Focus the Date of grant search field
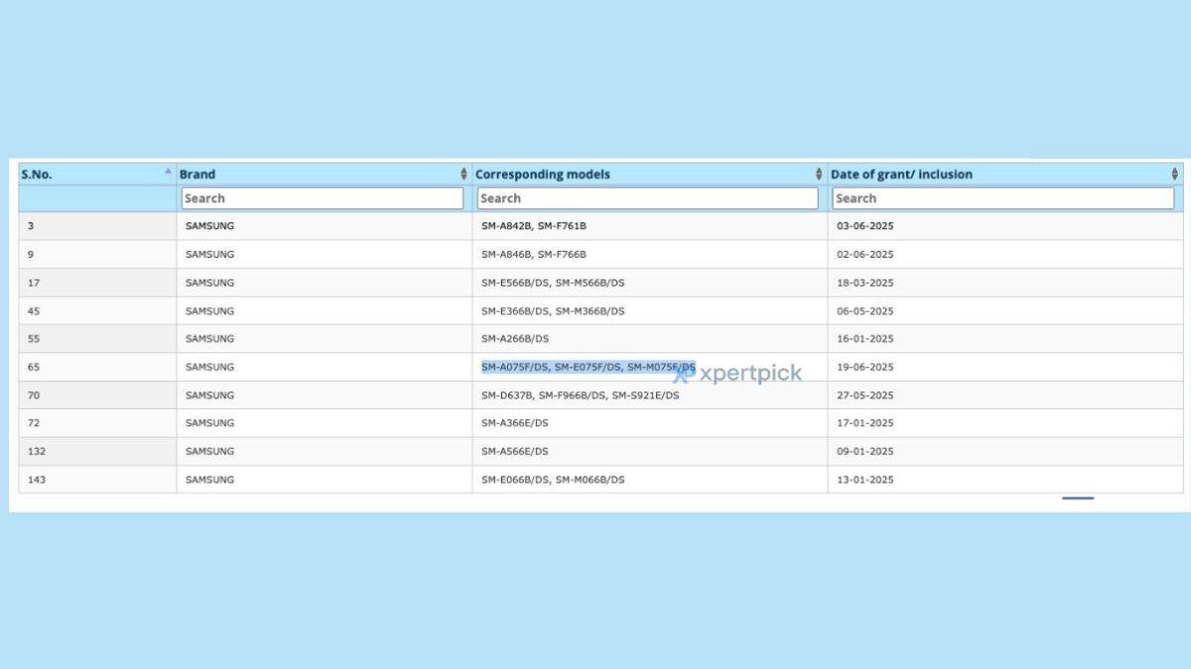This screenshot has height=669, width=1191. click(1002, 198)
